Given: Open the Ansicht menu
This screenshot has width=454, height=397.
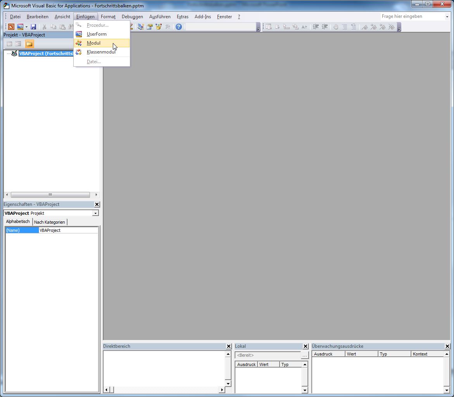Looking at the screenshot, I should (62, 17).
